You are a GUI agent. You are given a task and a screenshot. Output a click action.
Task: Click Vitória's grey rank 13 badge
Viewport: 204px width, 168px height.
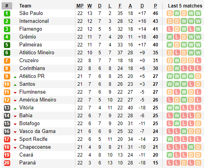pos(7,108)
